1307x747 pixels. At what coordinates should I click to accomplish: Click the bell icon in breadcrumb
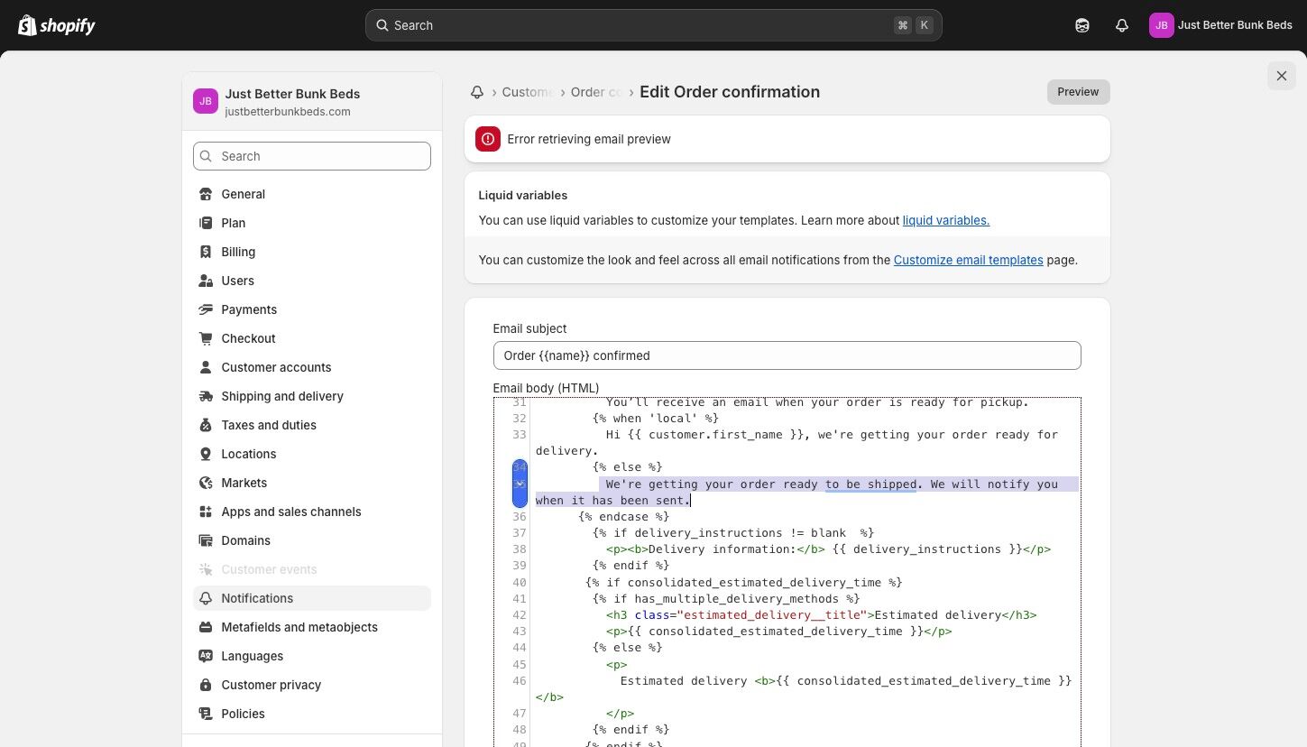(477, 92)
